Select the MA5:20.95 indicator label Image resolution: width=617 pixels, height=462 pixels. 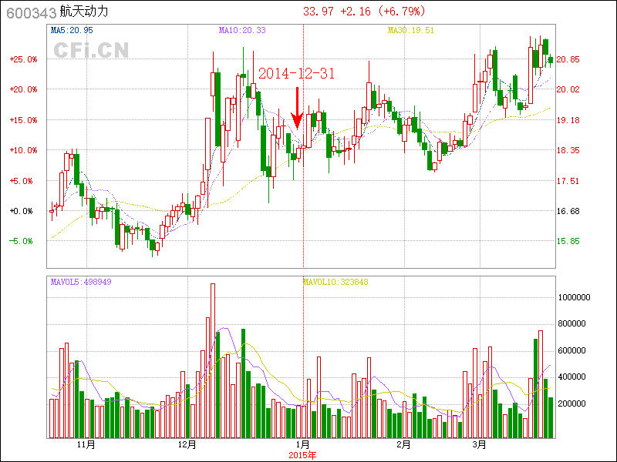click(72, 30)
